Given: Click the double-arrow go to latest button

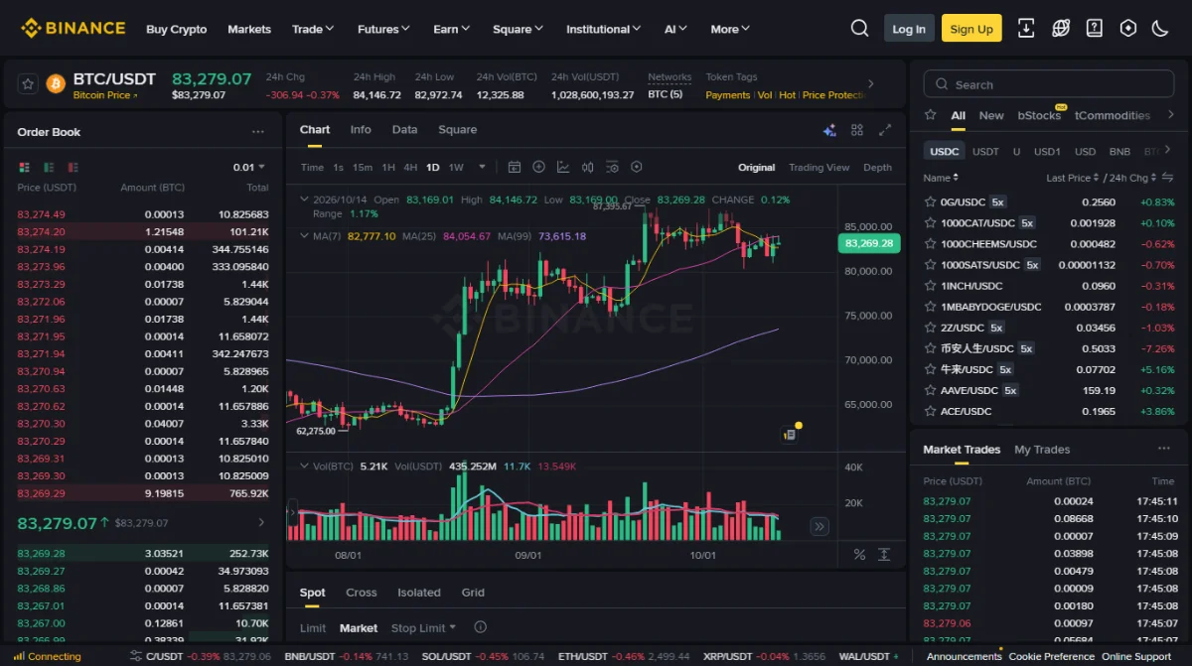Looking at the screenshot, I should [x=819, y=526].
